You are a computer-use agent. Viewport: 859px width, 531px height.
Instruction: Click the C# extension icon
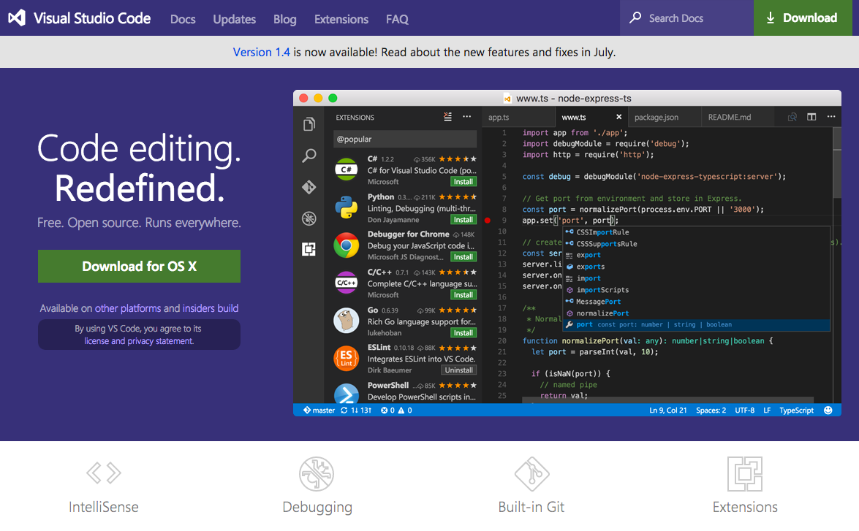(347, 169)
